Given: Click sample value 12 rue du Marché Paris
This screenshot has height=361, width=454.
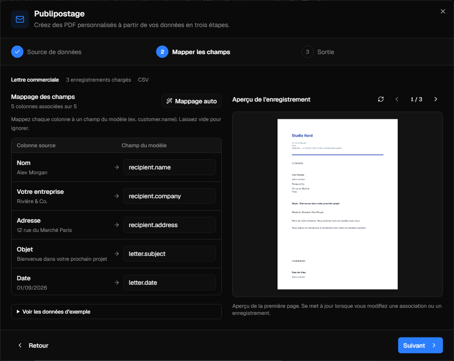Looking at the screenshot, I should coord(44,230).
